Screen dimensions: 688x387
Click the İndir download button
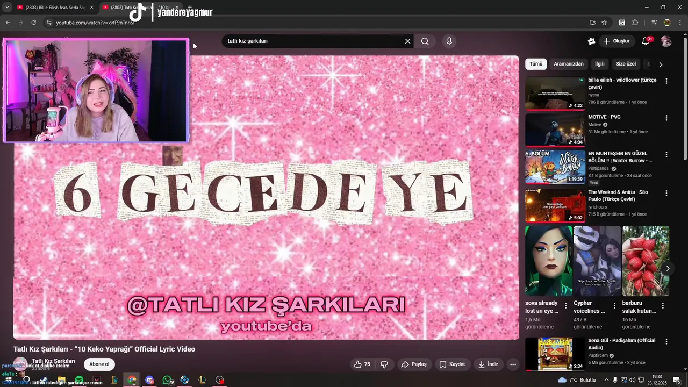[488, 364]
